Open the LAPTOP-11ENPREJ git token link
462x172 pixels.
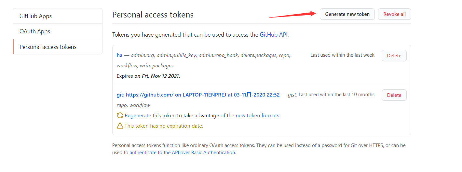click(x=198, y=95)
